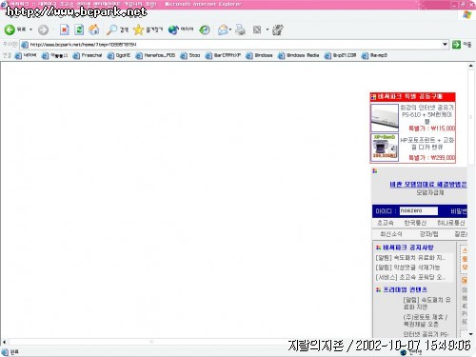Select the 강좌/팁 tab
This screenshot has height=357, width=476.
[428, 234]
